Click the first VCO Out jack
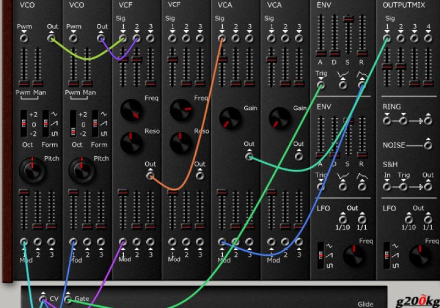Viewport: 440px width, 308px height. coord(51,38)
